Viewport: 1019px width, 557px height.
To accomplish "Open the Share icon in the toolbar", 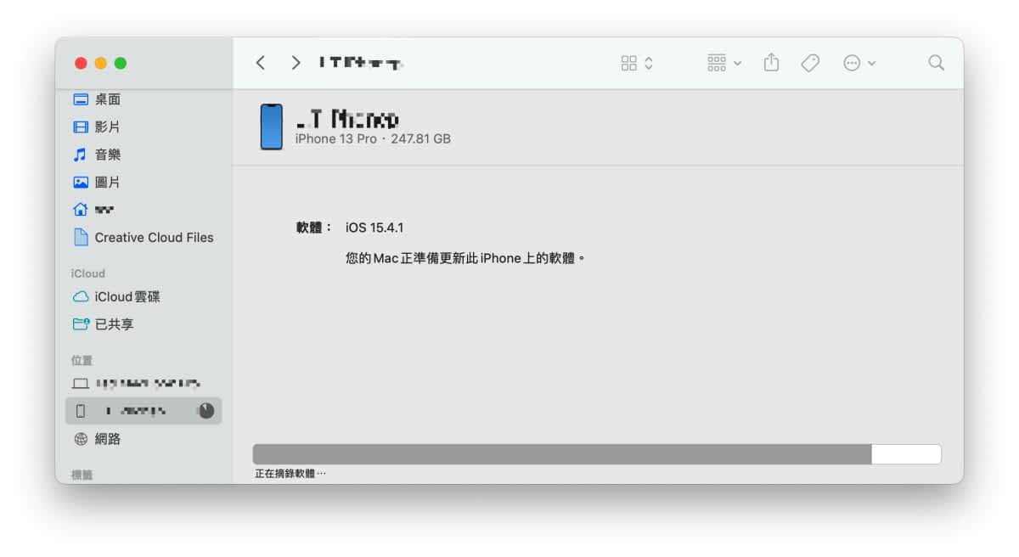I will (x=771, y=63).
